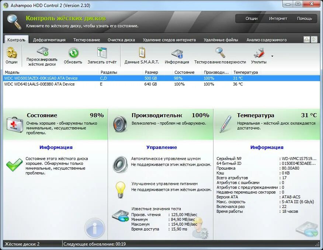Screen dimensions: 323x250
Task: Switch to the Удалённые файлы tab
Action: pos(221,40)
